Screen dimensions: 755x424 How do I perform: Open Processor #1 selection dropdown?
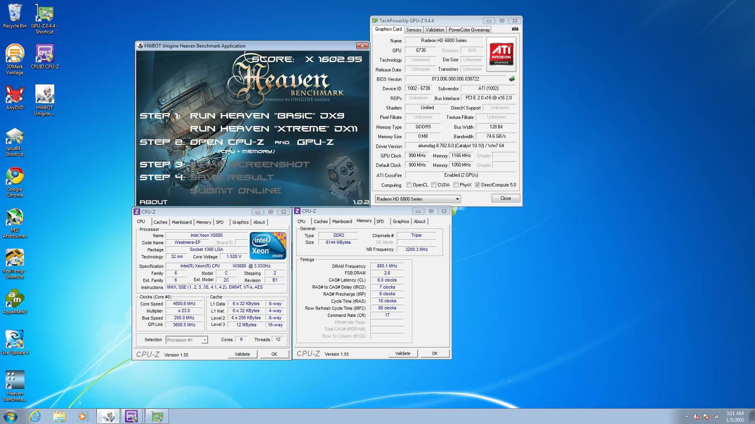187,340
